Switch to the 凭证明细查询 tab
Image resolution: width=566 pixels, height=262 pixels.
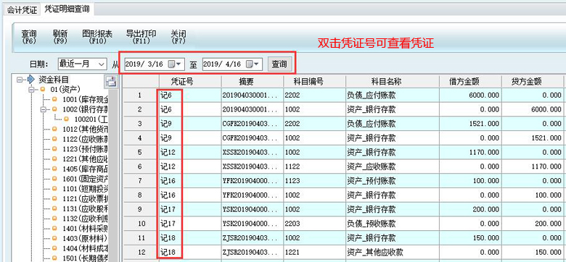(x=67, y=9)
